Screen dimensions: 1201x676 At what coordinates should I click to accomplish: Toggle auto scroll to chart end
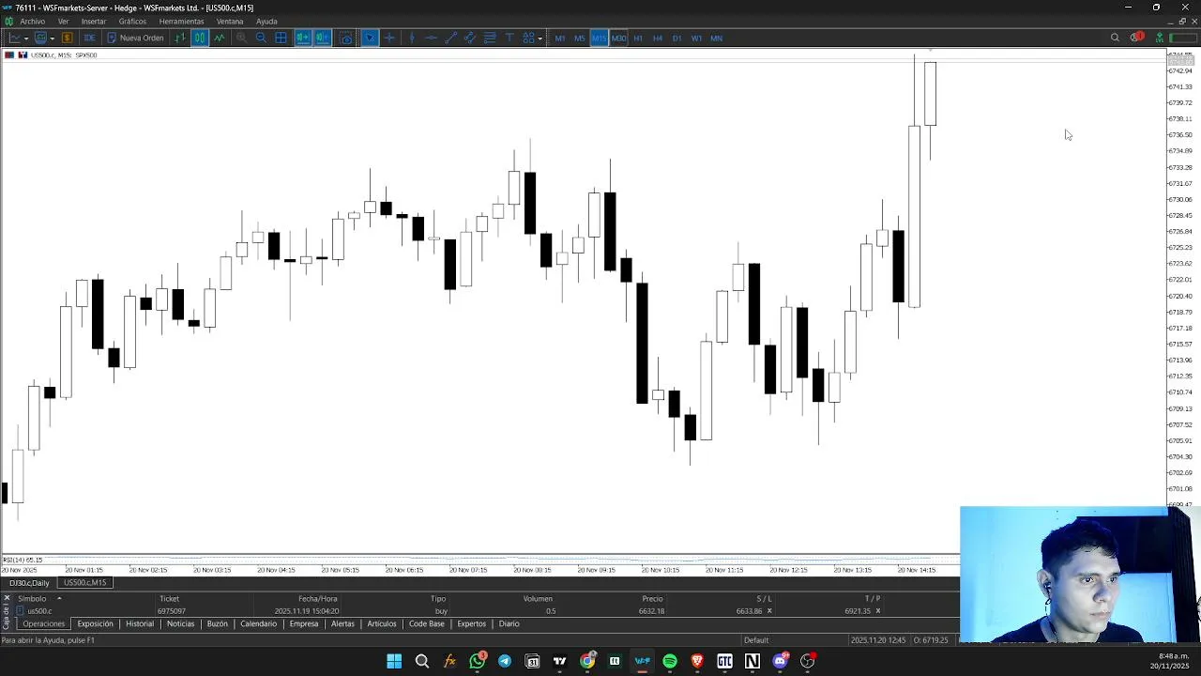(x=303, y=38)
